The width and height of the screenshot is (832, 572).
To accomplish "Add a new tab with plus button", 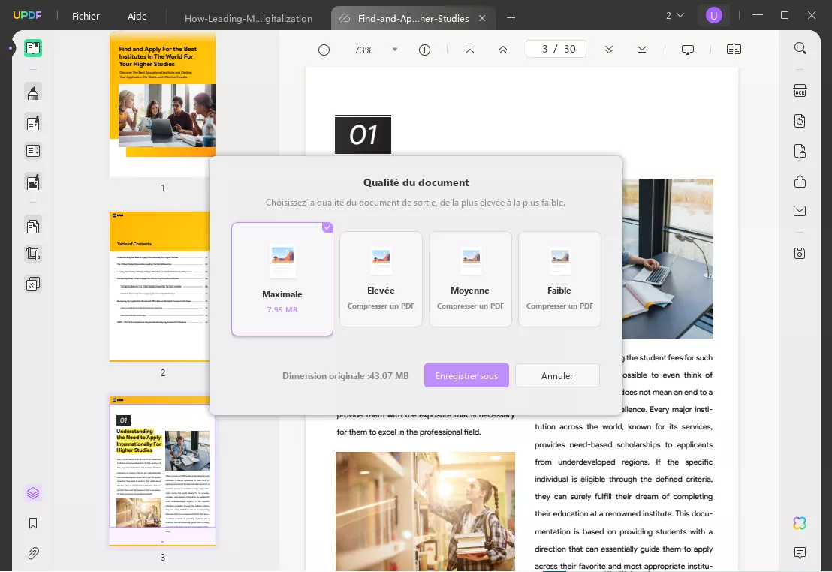I will pos(511,18).
